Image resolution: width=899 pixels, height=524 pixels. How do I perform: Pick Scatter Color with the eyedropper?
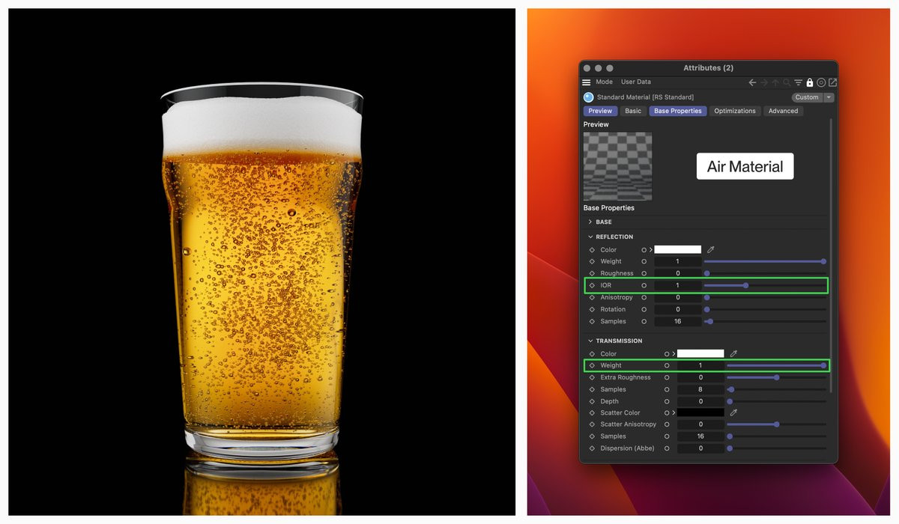(x=734, y=412)
